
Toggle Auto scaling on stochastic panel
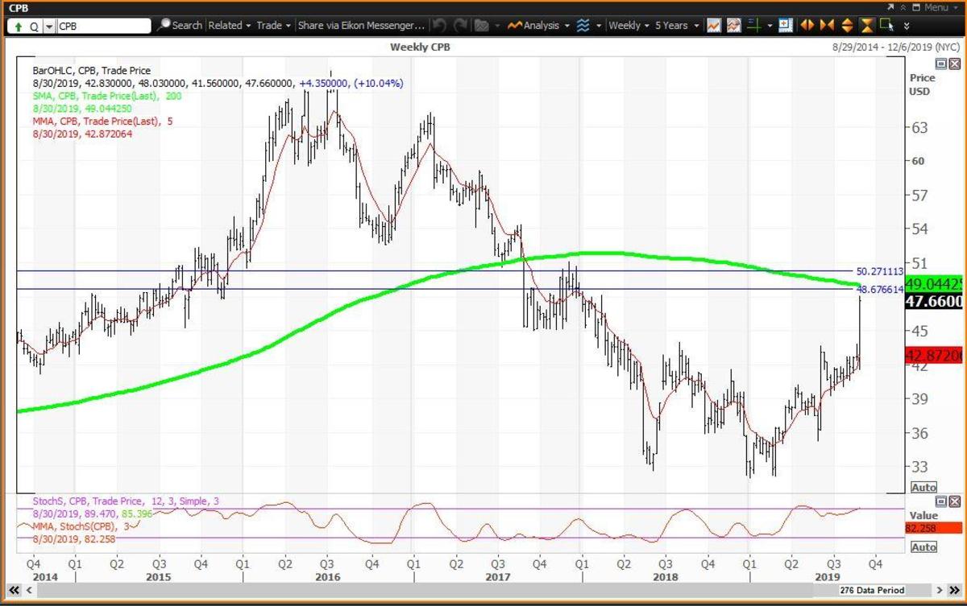coord(923,547)
